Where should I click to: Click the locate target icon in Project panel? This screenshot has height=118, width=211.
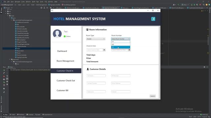[x=41, y=8]
